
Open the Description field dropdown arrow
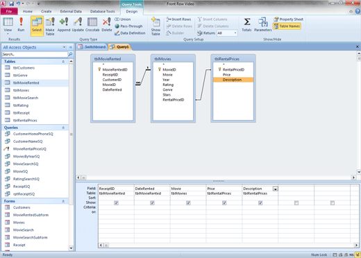point(276,189)
